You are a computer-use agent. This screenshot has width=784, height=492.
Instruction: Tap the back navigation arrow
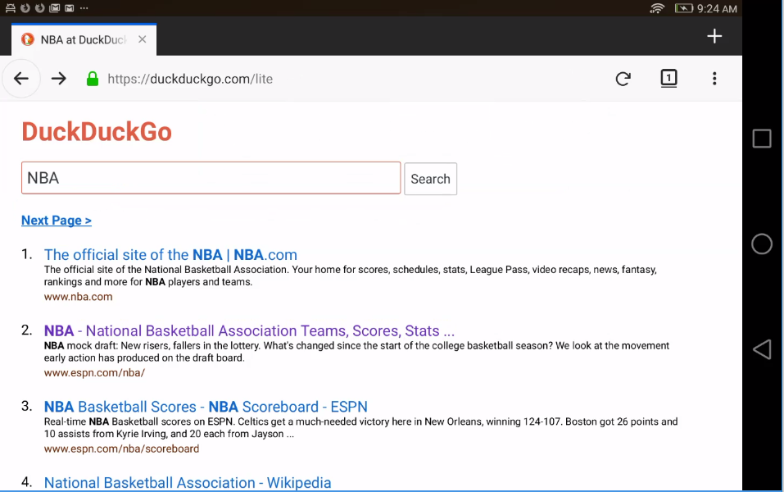coord(20,78)
